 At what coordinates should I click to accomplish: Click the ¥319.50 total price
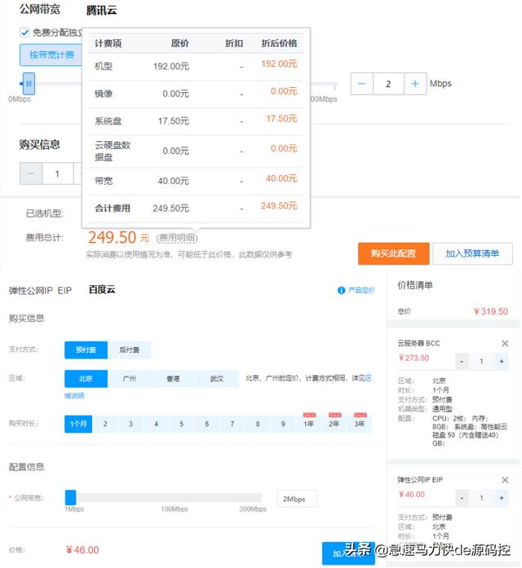(491, 311)
